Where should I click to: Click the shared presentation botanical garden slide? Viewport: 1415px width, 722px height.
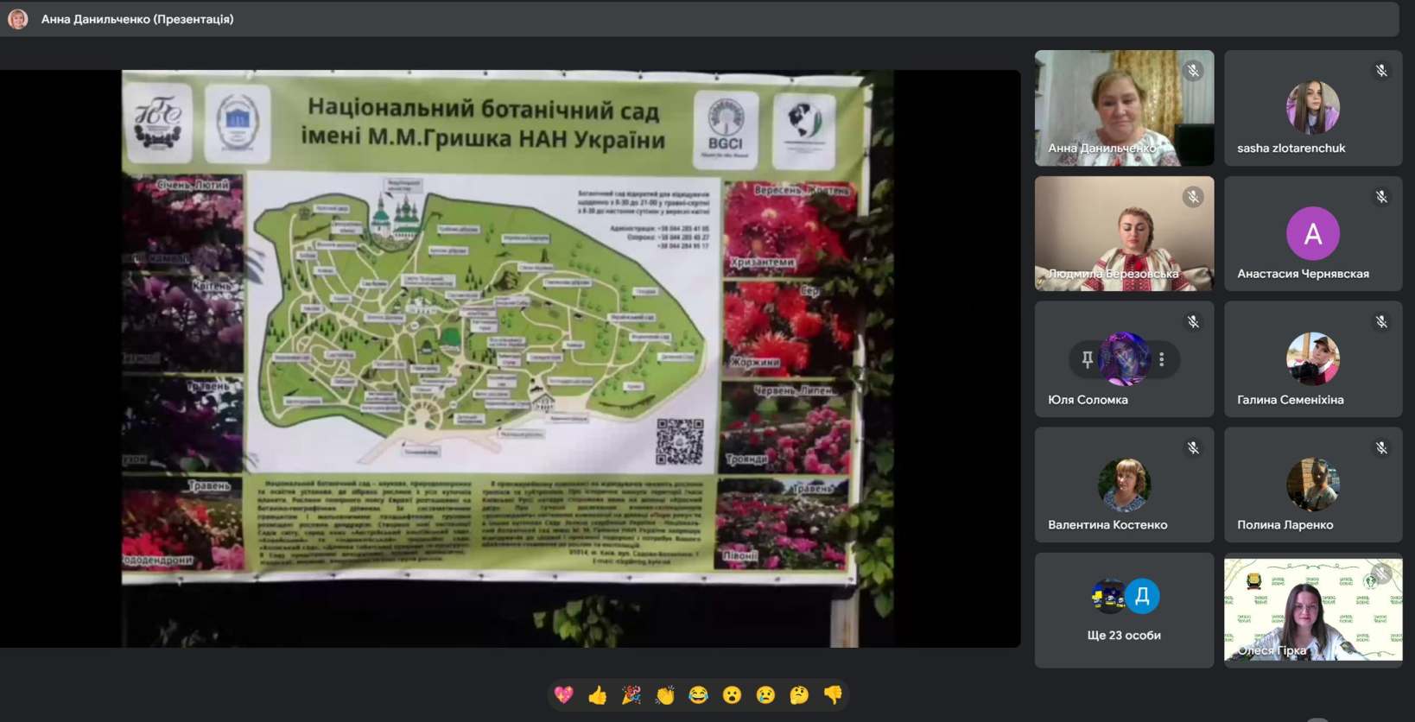(x=508, y=358)
